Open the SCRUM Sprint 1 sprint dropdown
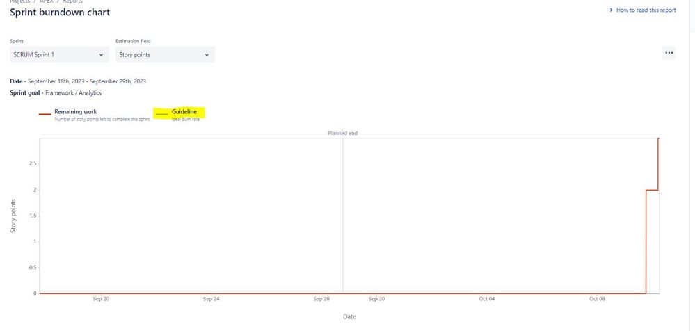Screen dimensions: 695x331 coord(59,54)
